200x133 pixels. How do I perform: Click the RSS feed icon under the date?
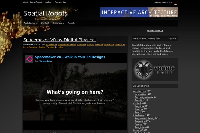tap(176, 4)
